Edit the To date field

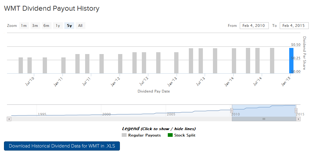pos(294,26)
